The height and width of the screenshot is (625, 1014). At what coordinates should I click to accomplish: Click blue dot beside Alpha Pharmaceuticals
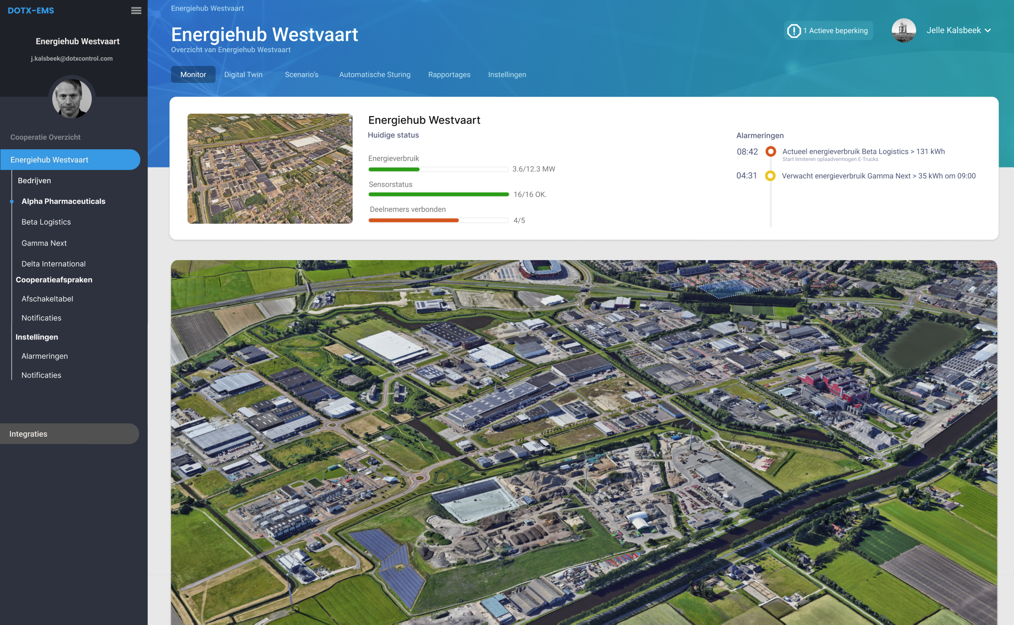click(x=12, y=201)
